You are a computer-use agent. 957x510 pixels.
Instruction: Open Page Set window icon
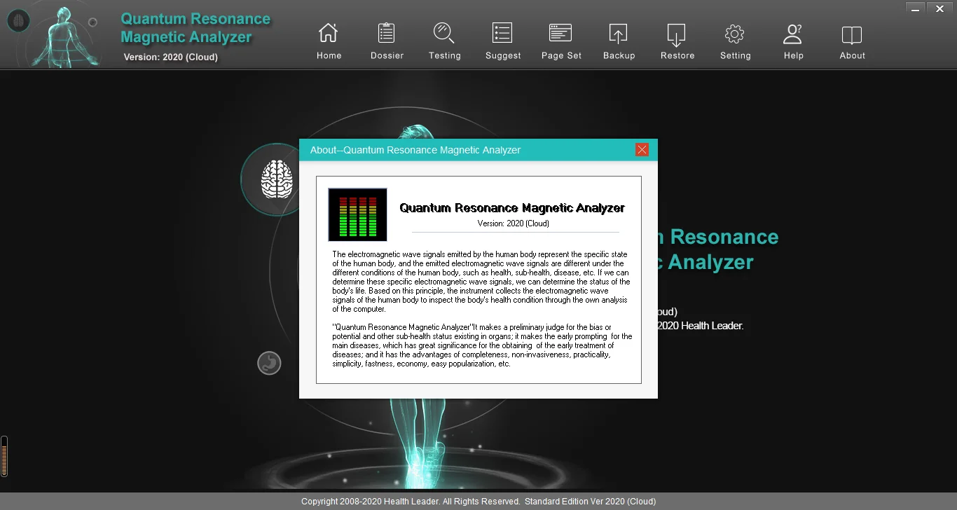pos(560,33)
